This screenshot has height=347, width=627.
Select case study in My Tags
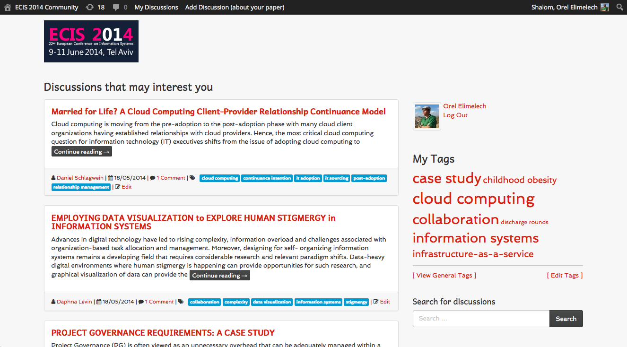[447, 178]
